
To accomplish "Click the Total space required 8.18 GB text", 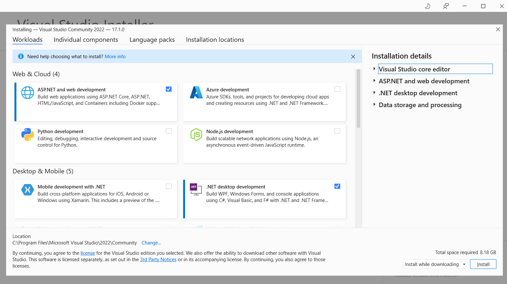I will tap(466, 252).
